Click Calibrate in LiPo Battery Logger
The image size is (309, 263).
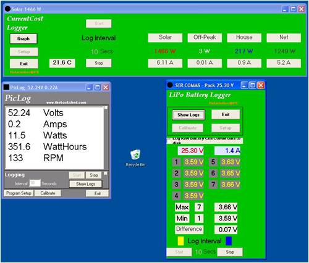click(x=188, y=128)
